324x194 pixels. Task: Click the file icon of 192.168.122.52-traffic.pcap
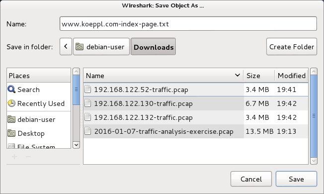(x=88, y=90)
